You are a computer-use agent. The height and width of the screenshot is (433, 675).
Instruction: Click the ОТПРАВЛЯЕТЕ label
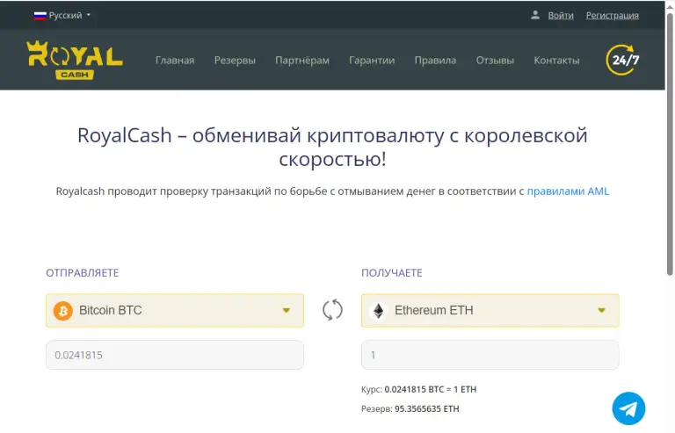(x=83, y=273)
